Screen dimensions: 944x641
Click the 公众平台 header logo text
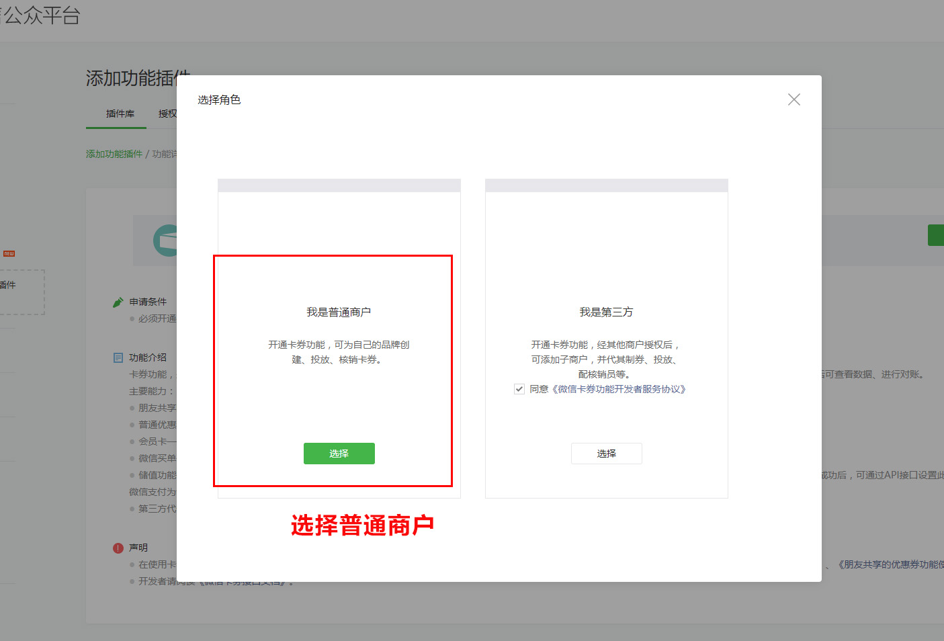click(40, 15)
